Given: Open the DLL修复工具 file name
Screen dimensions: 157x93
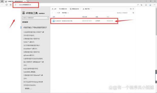Looking at the screenshot, I should [x=64, y=21].
